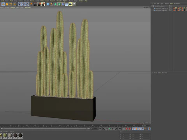
Task: Open the Mesh menu
Action: point(11,1)
